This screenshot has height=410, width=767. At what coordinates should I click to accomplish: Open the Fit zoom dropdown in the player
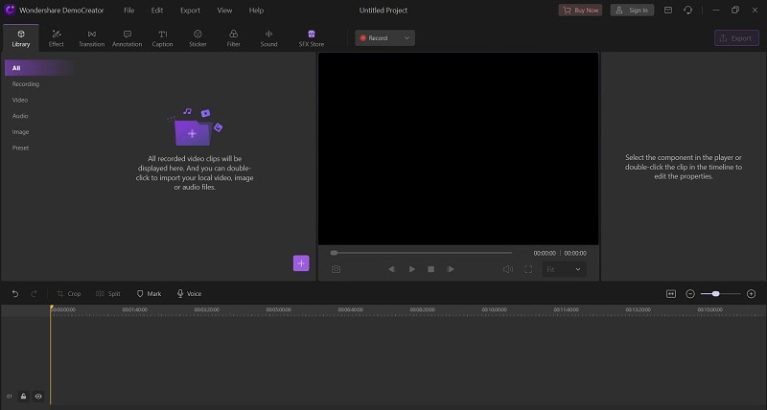coord(564,269)
